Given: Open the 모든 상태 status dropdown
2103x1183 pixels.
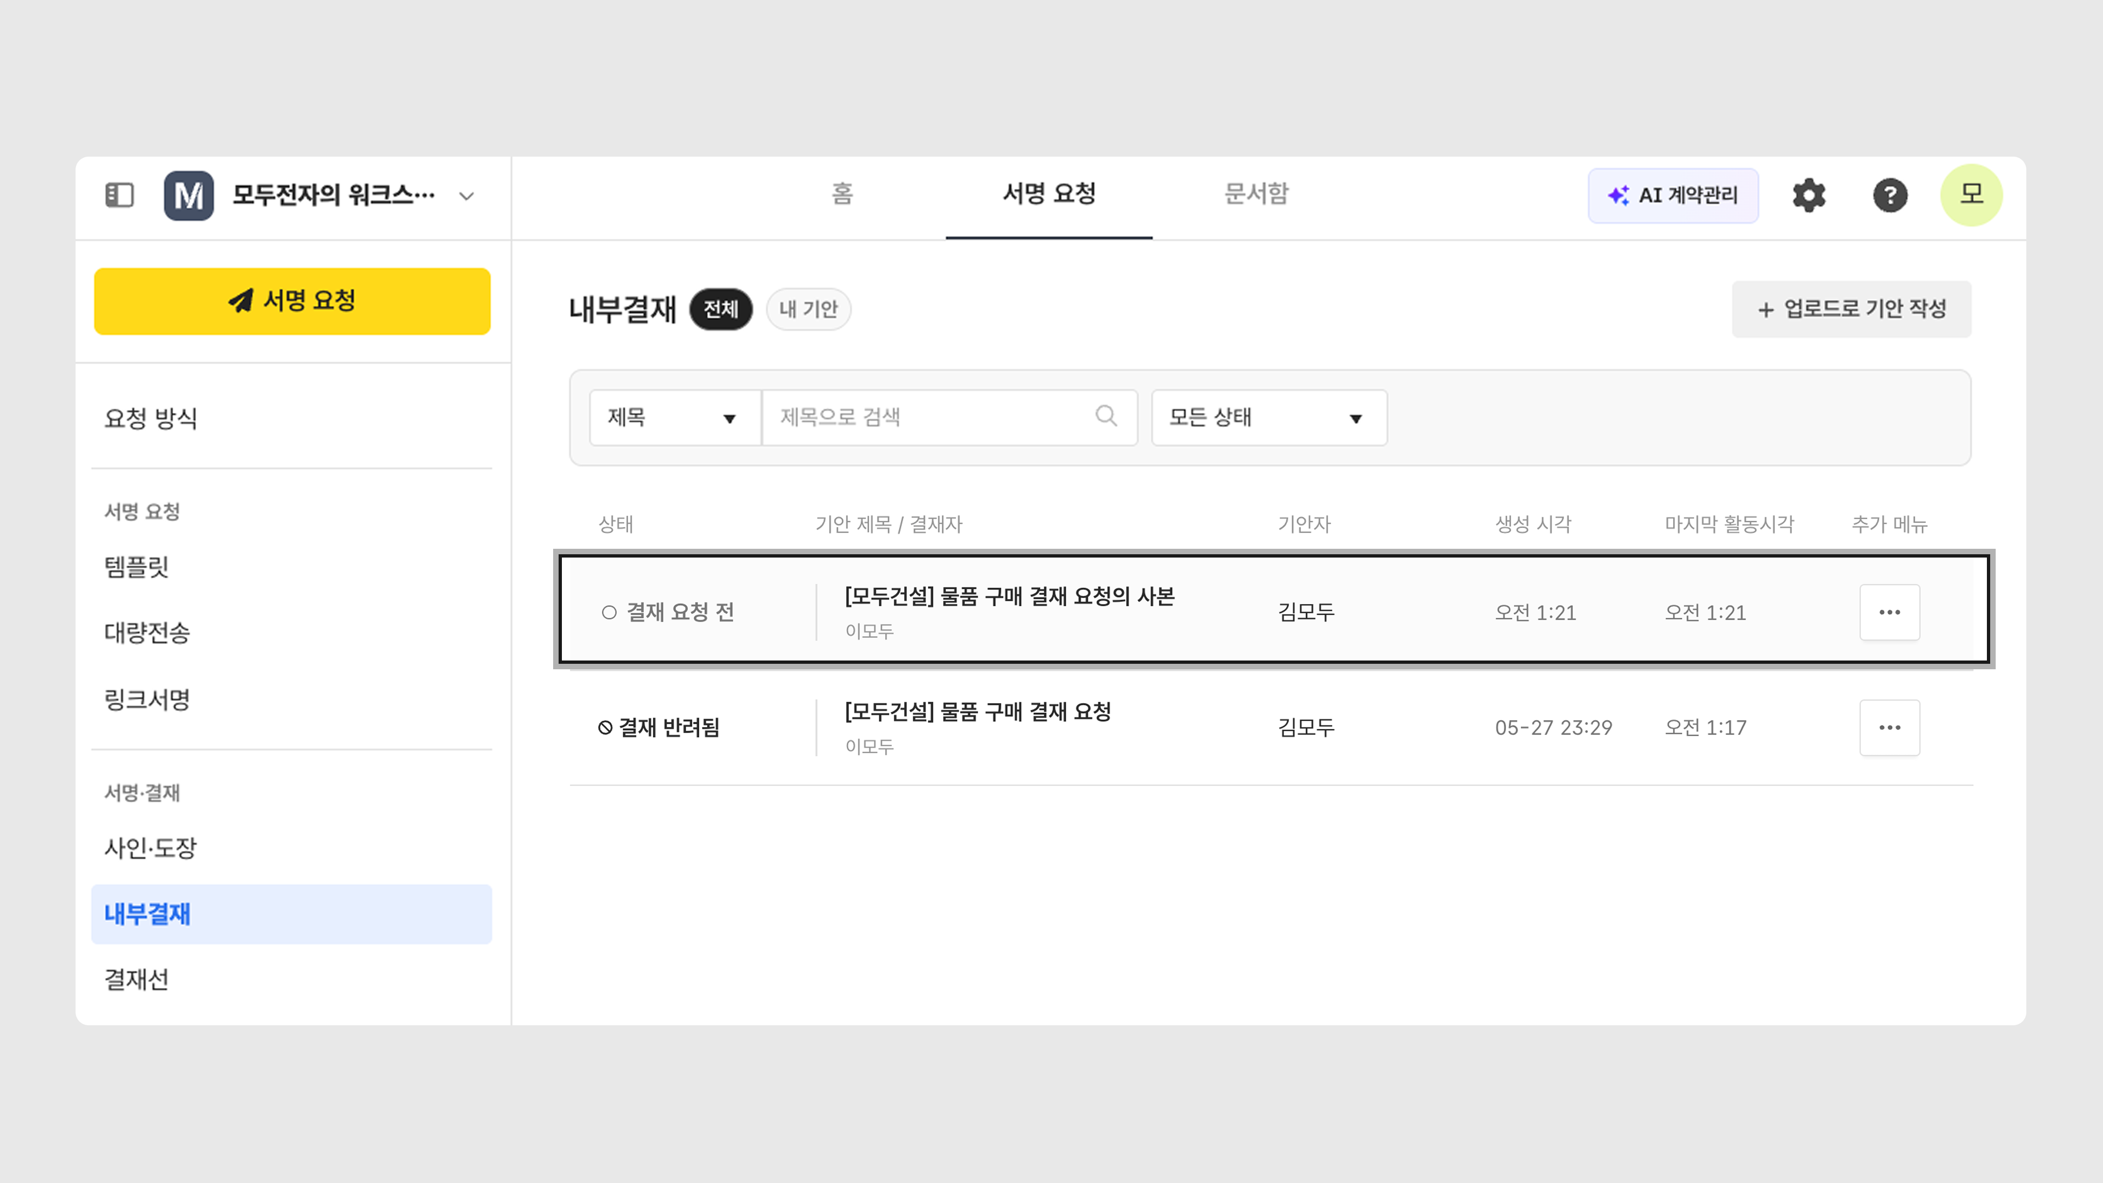Looking at the screenshot, I should point(1268,417).
